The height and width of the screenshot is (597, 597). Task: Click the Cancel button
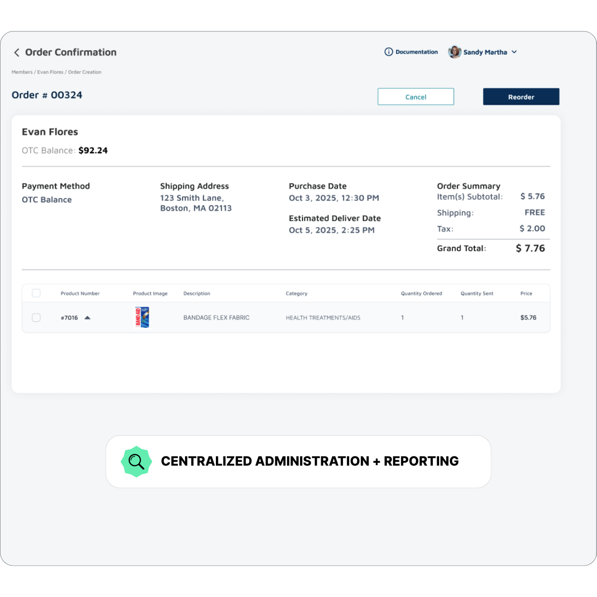415,97
